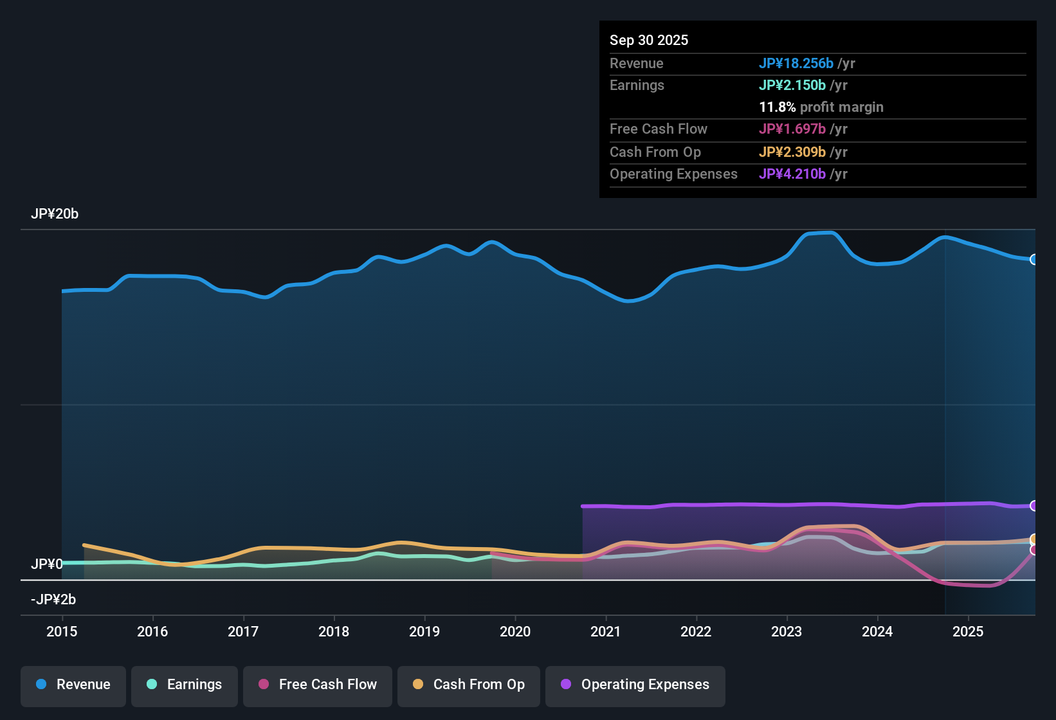Click the JP¥18.256b Revenue value

(797, 63)
